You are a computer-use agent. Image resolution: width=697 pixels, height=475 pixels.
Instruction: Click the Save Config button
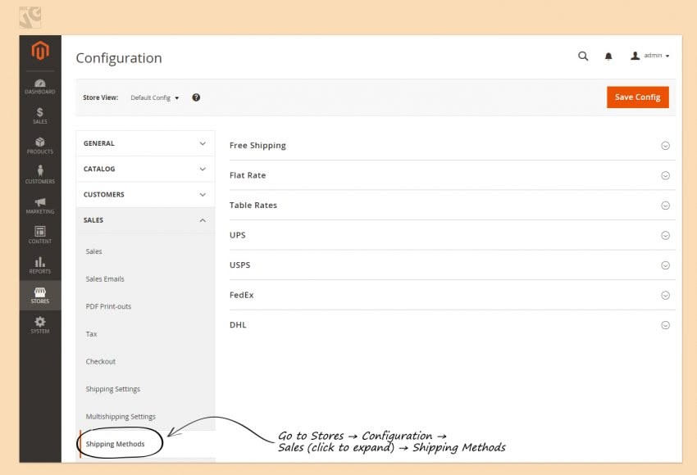(x=637, y=97)
